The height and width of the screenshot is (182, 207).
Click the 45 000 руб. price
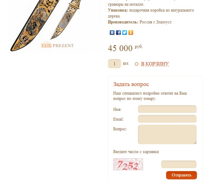(x=125, y=48)
